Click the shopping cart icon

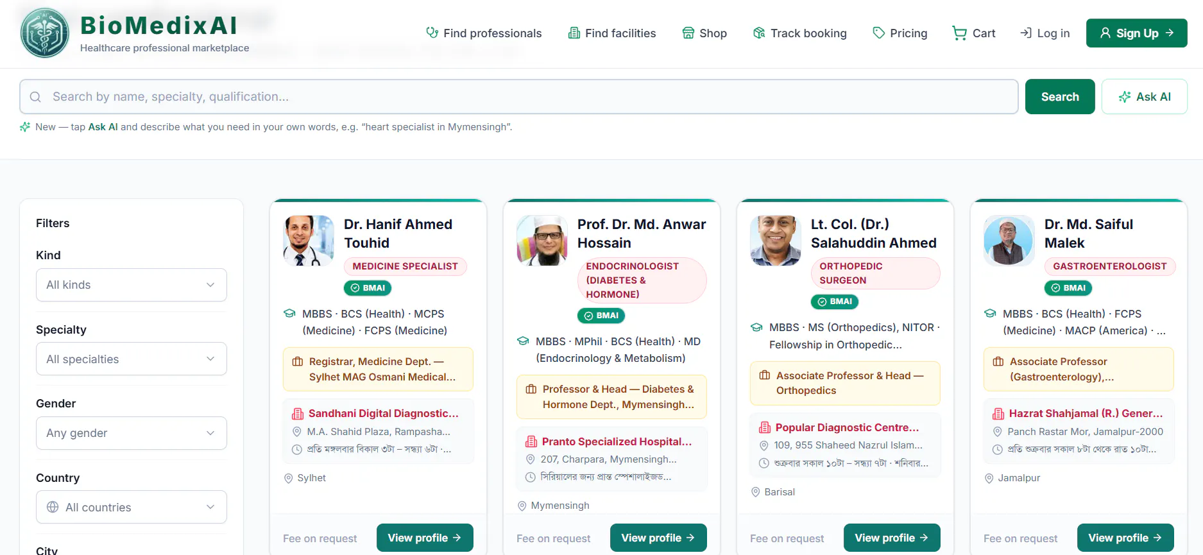coord(960,33)
